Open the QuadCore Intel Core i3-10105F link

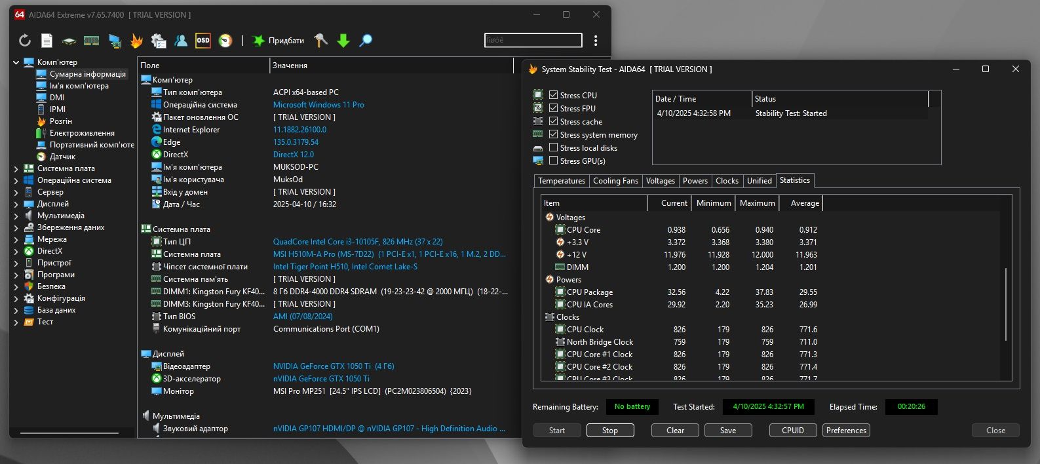pyautogui.click(x=358, y=242)
